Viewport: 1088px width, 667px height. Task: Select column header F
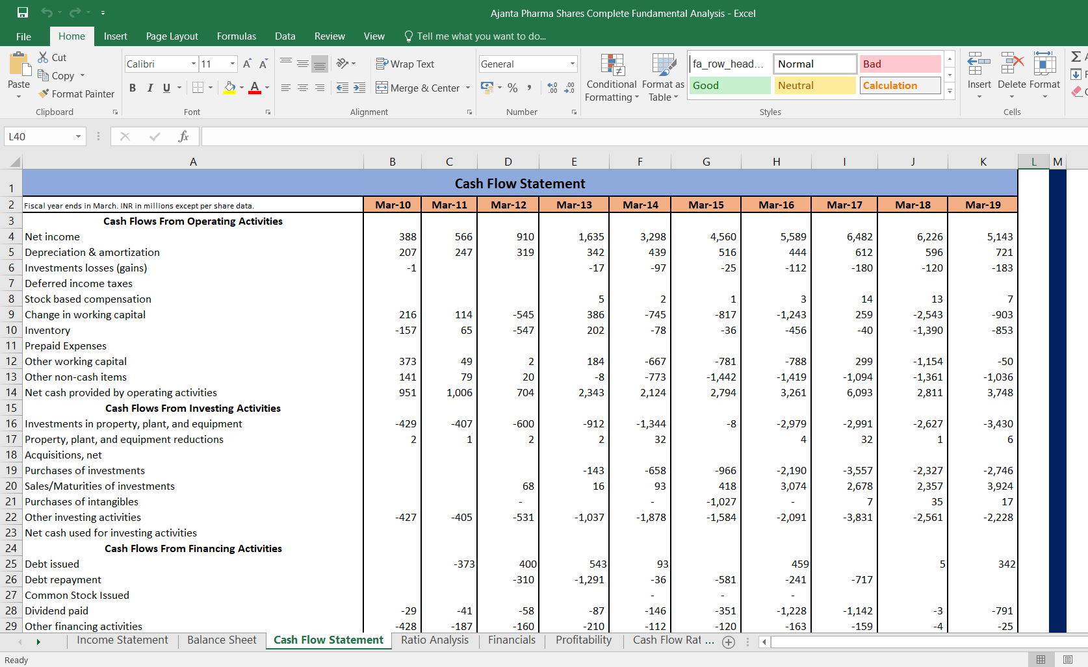pyautogui.click(x=640, y=162)
